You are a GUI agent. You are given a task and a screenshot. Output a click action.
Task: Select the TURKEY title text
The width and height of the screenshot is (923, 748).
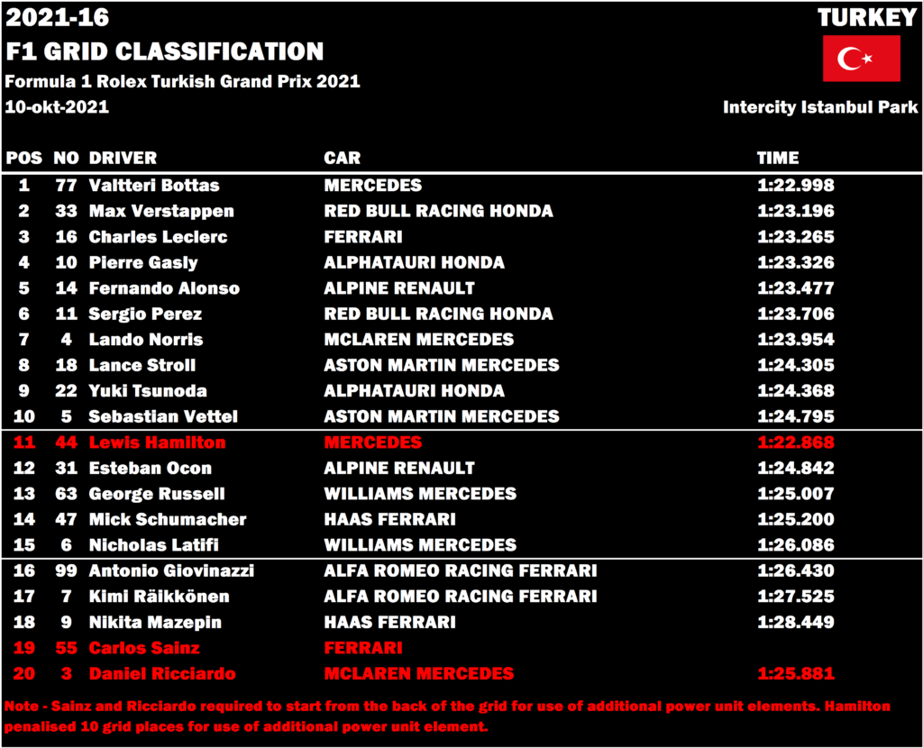pyautogui.click(x=867, y=18)
